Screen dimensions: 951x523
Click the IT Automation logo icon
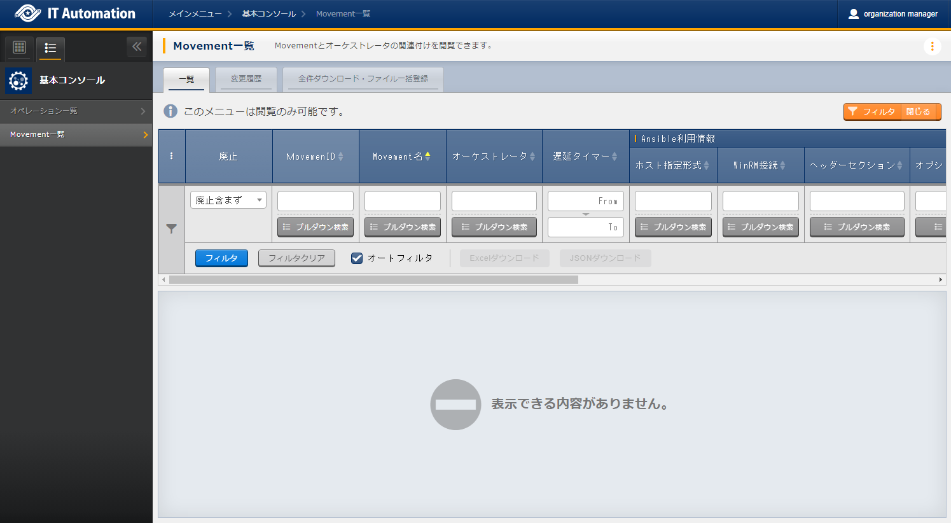pos(27,13)
